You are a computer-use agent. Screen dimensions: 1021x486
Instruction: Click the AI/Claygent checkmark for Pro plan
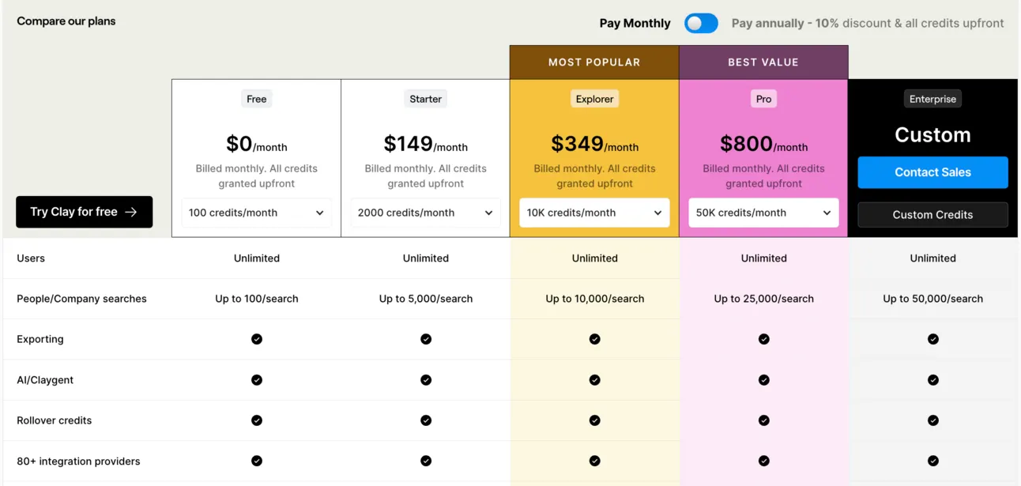764,380
